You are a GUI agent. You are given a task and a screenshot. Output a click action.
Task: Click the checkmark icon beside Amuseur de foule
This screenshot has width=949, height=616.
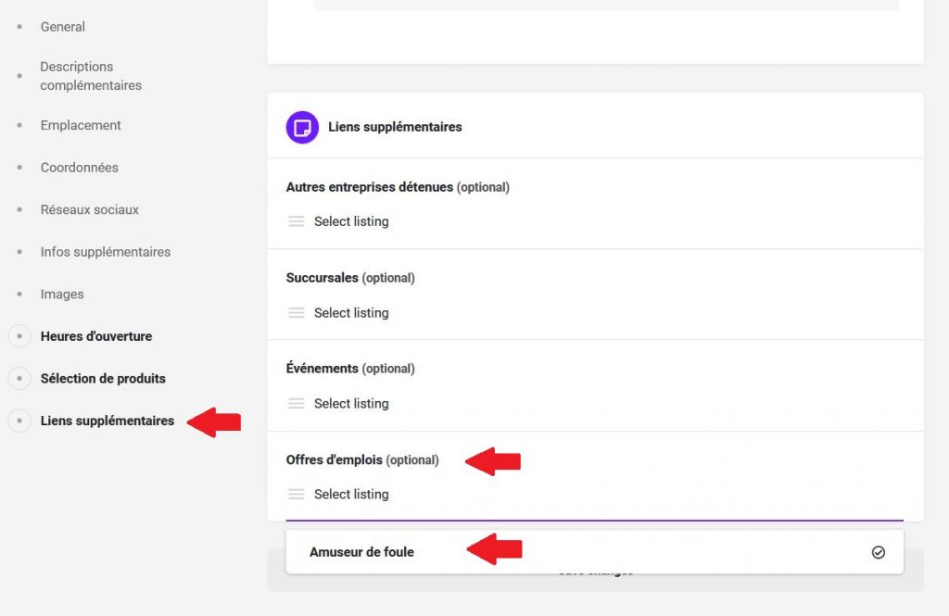[x=879, y=552]
